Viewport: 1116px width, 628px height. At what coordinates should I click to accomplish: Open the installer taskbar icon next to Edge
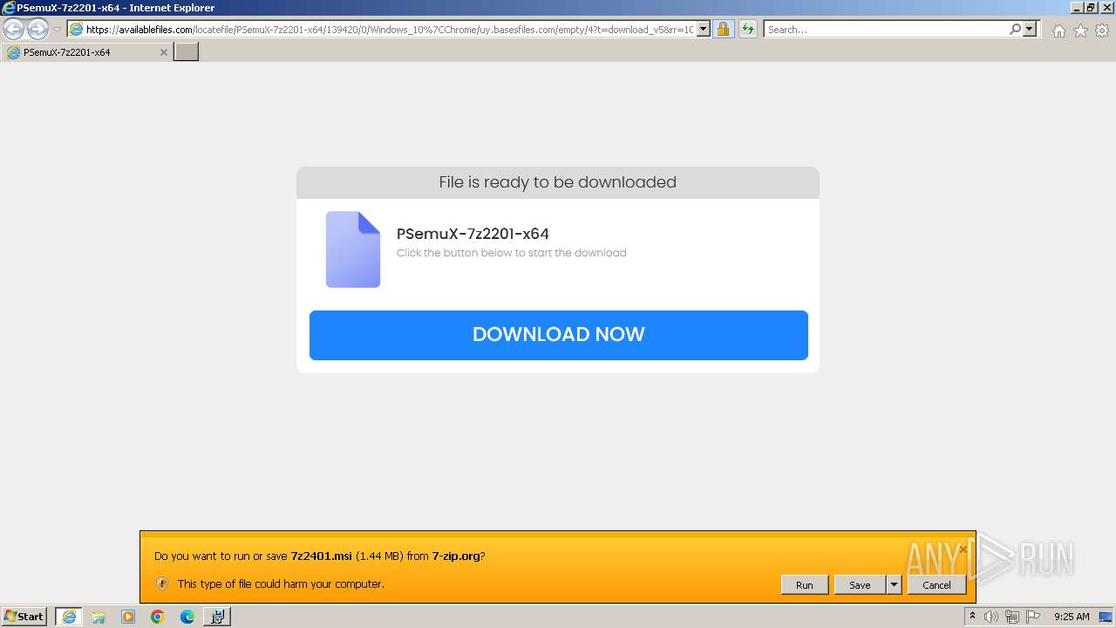(x=217, y=617)
